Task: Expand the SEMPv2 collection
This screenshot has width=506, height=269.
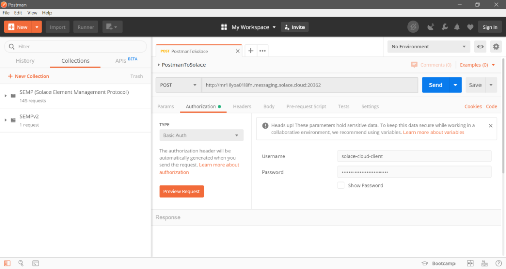Action: point(6,120)
